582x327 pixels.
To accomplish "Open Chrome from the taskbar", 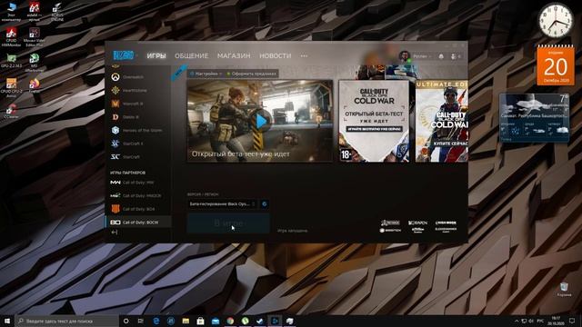I will click(230, 321).
